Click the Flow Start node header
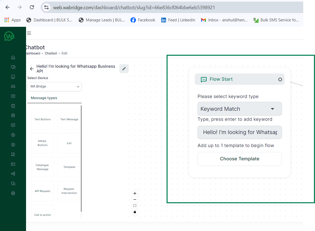 coord(240,79)
